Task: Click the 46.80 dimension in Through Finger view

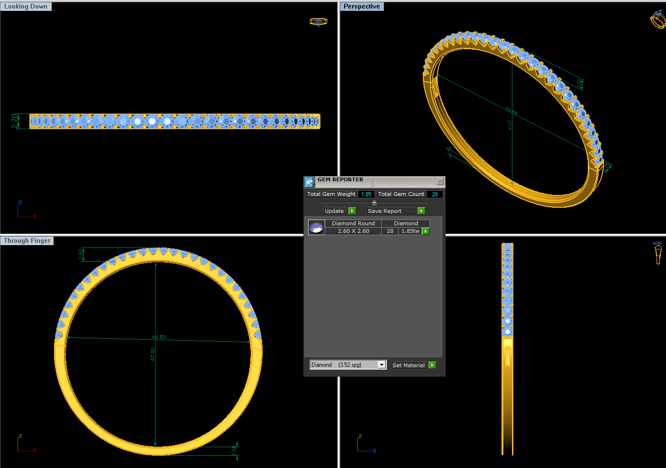Action: tap(159, 337)
